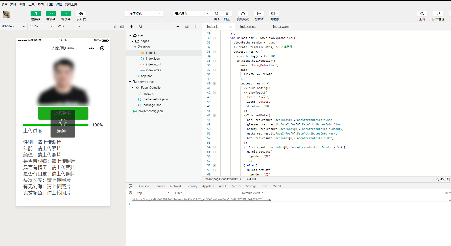The width and height of the screenshot is (451, 246).
Task: Open version management icon
Action: click(438, 13)
